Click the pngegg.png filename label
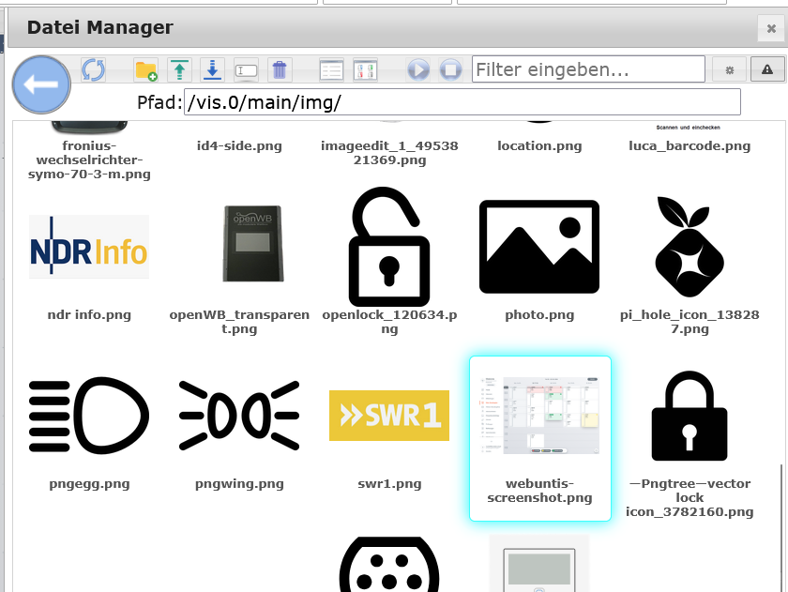This screenshot has width=788, height=592. (89, 483)
